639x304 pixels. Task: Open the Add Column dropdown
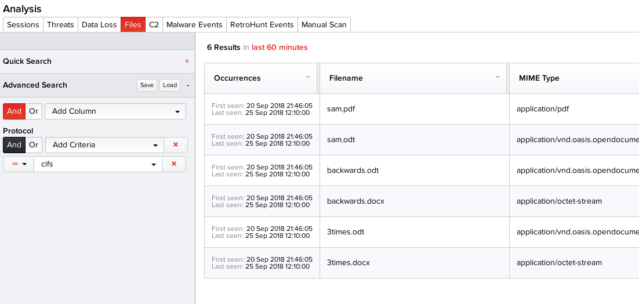click(115, 111)
